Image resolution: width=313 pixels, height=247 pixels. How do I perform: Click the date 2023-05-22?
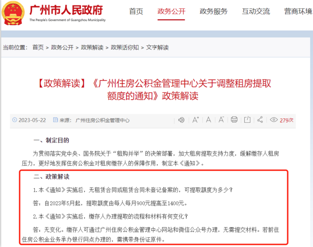[x=32, y=120]
